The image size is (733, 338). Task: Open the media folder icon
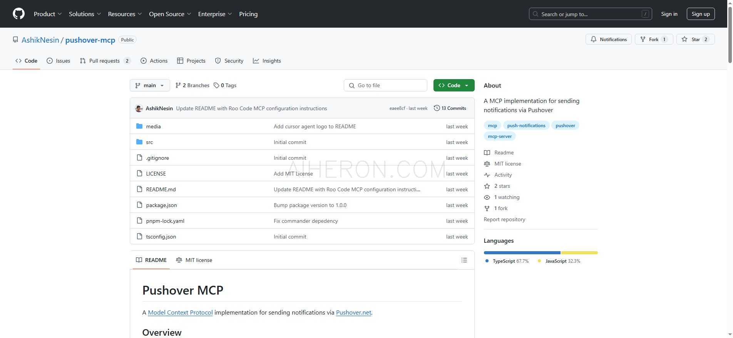point(139,126)
